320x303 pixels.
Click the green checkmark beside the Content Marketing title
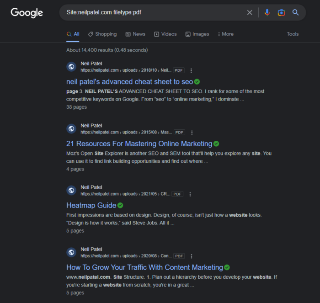[227, 267]
